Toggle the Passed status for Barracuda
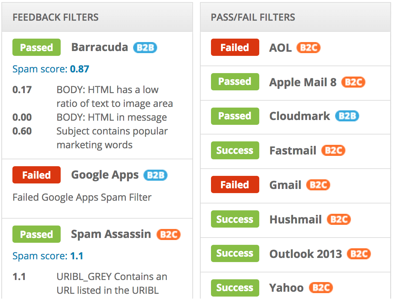 (x=36, y=47)
